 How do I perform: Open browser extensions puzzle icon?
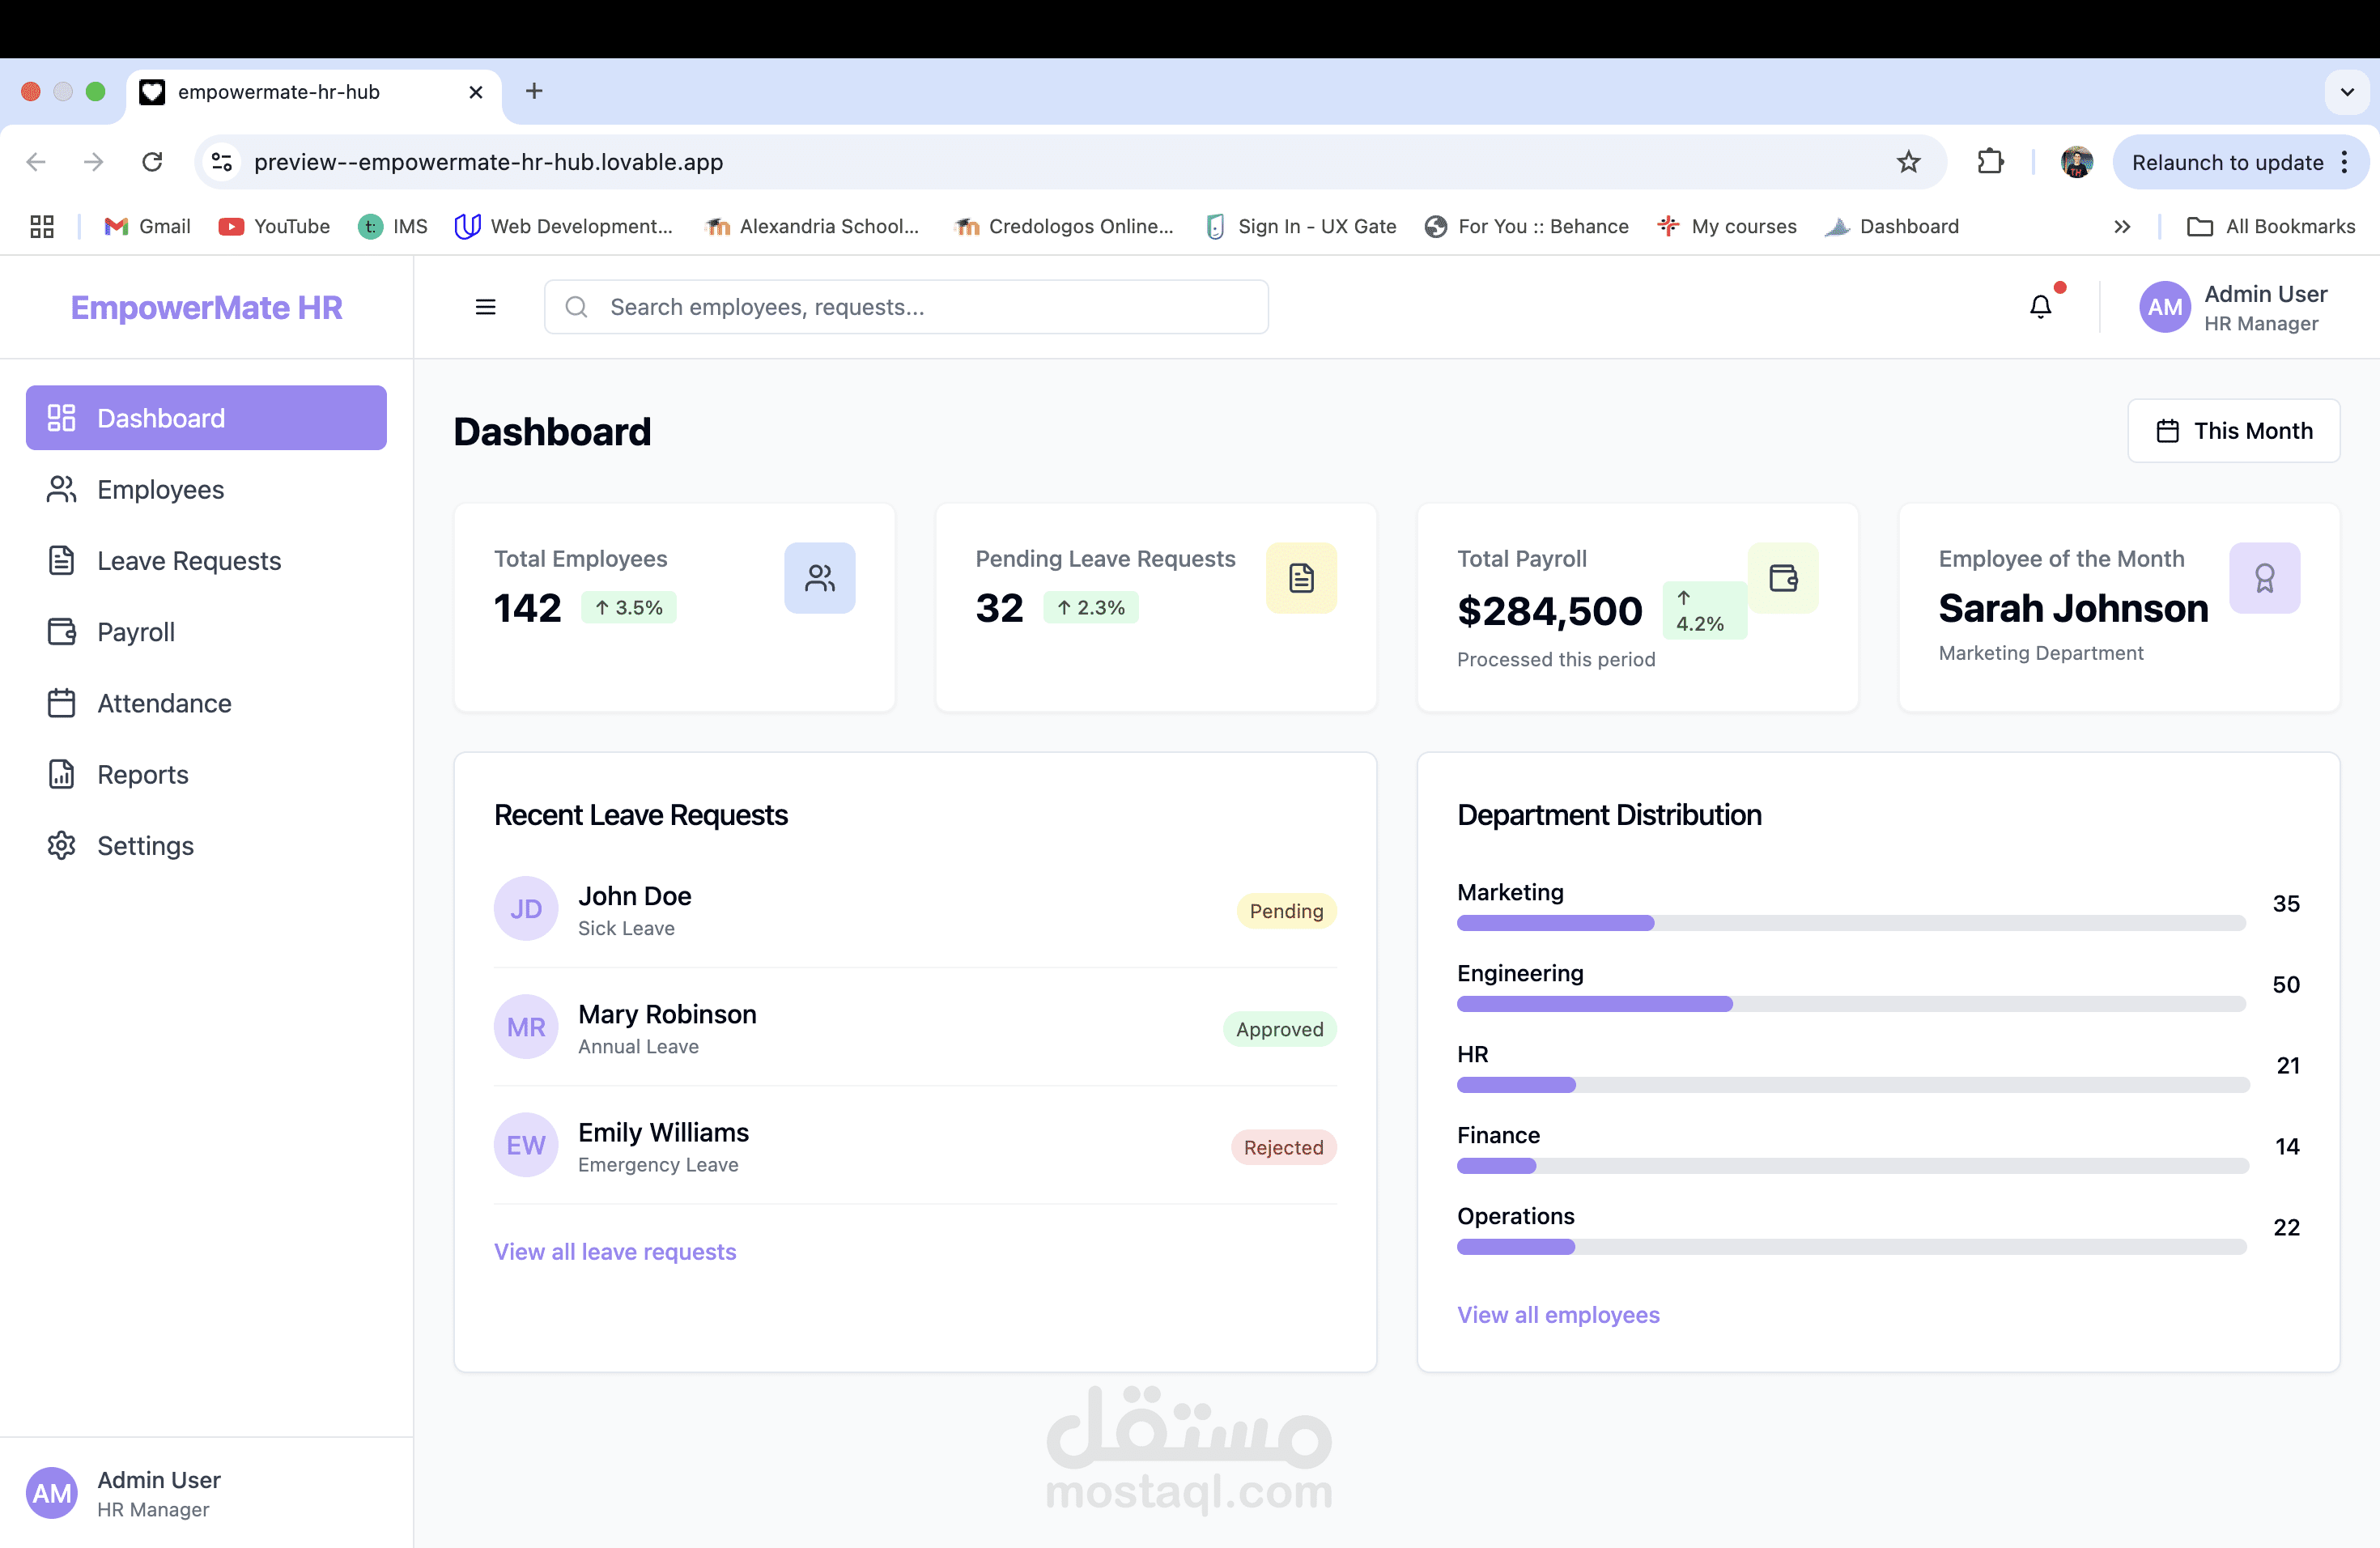[1990, 162]
